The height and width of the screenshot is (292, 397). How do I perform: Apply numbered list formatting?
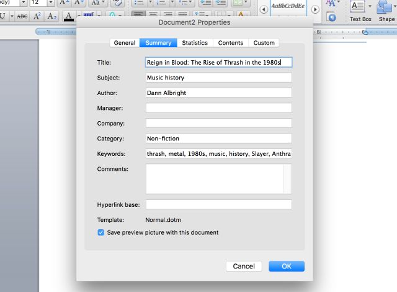[161, 2]
